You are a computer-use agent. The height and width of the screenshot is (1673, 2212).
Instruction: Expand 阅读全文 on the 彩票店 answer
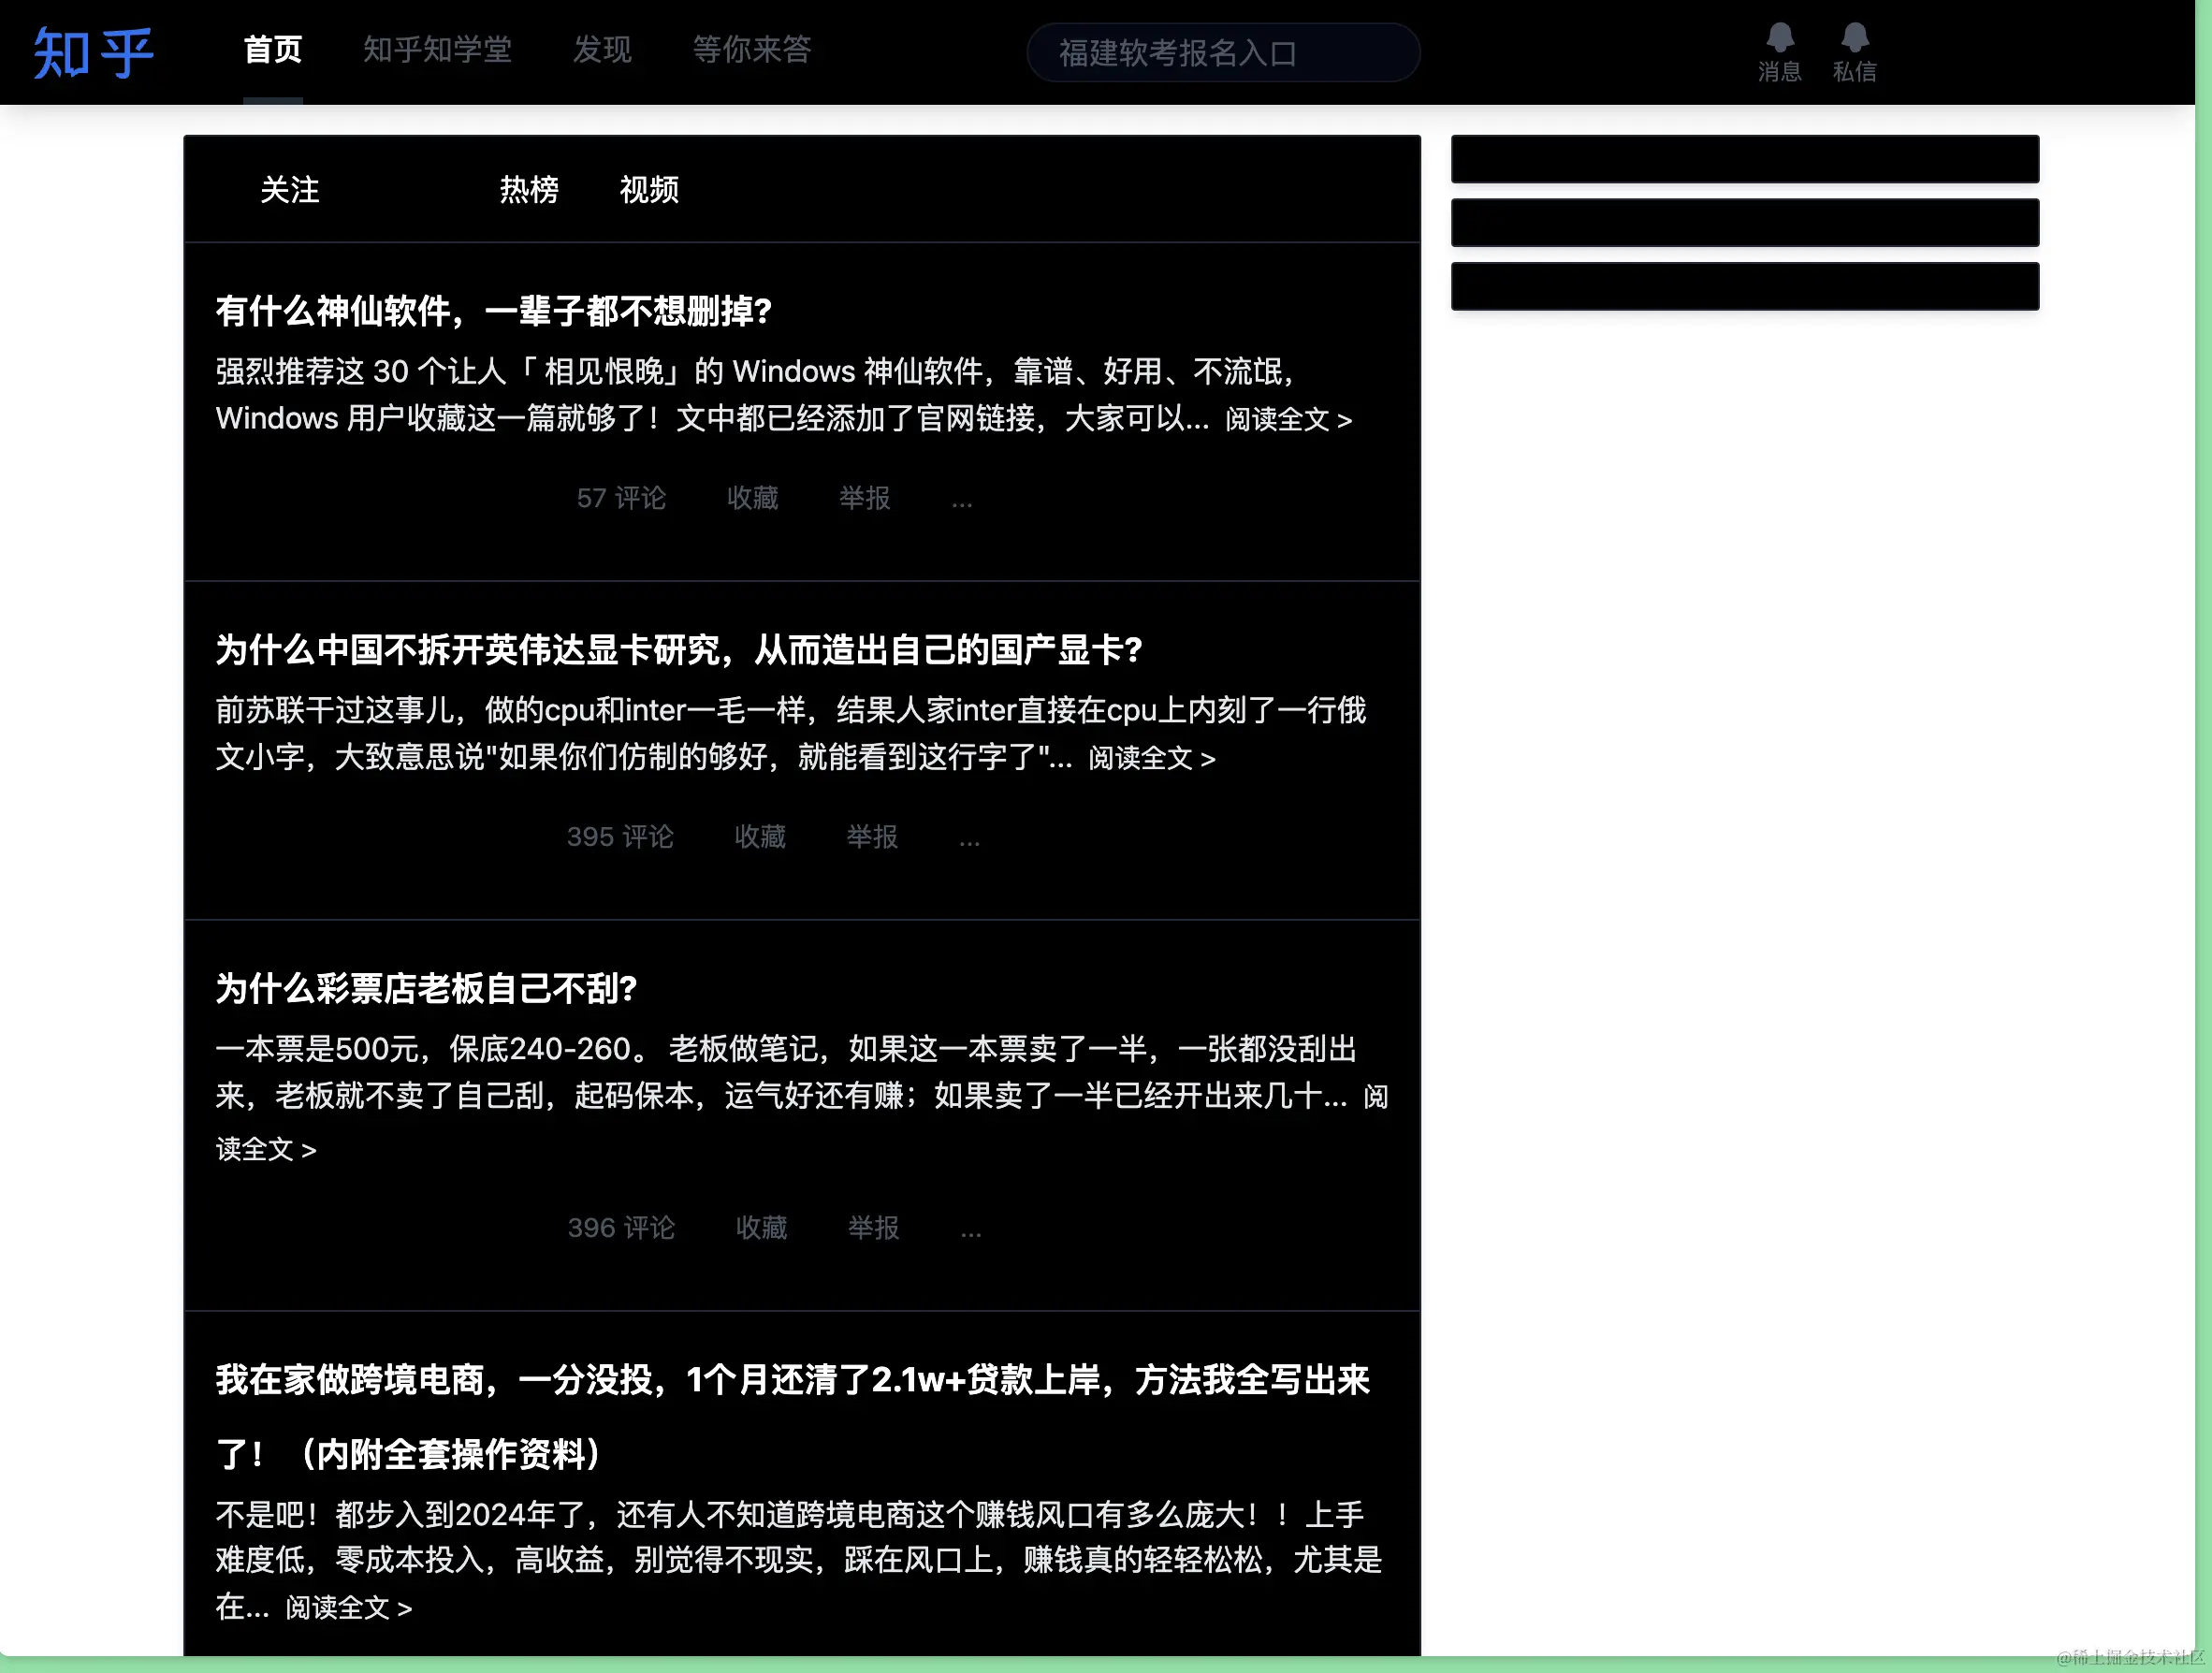266,1150
